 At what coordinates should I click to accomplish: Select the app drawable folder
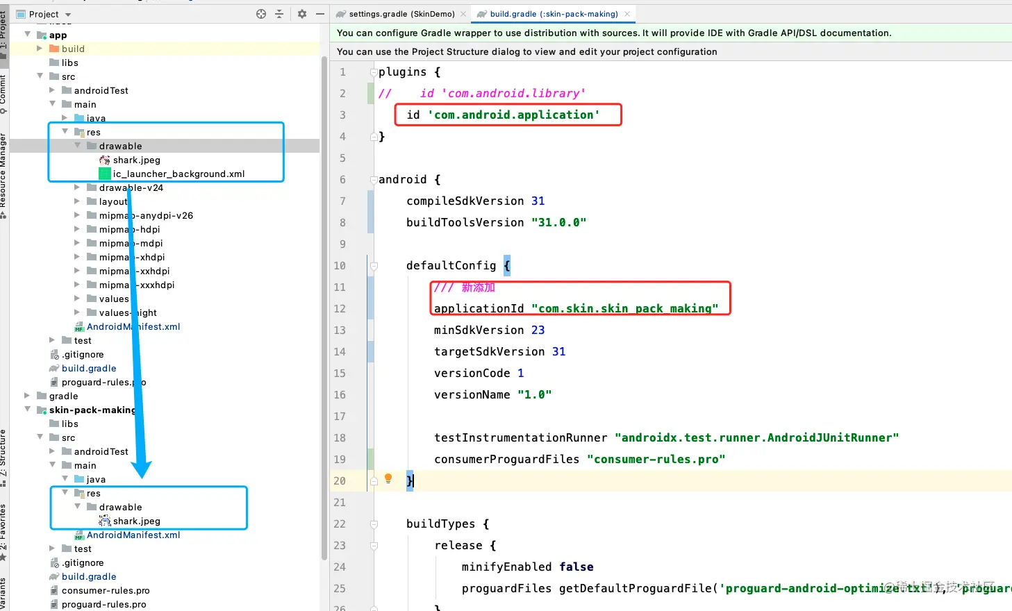(115, 146)
